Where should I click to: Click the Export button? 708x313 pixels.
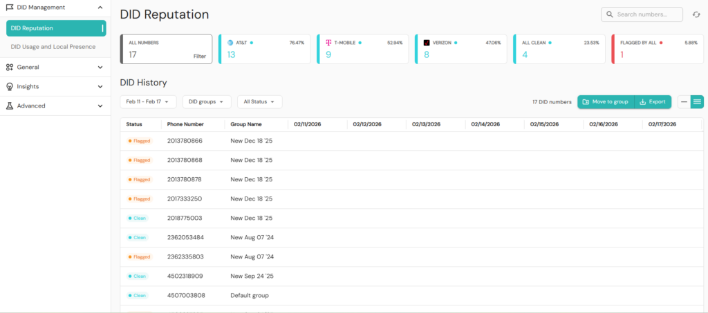coord(653,102)
